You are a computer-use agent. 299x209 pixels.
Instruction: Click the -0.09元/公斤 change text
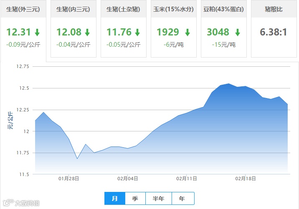click(x=23, y=45)
